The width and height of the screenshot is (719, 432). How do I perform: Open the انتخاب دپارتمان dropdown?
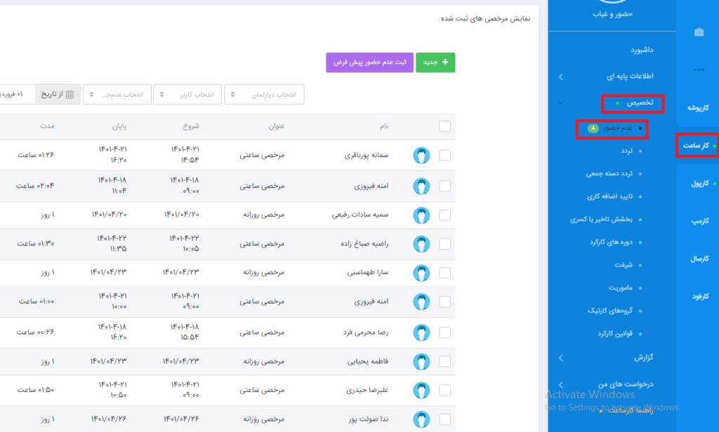pos(264,95)
